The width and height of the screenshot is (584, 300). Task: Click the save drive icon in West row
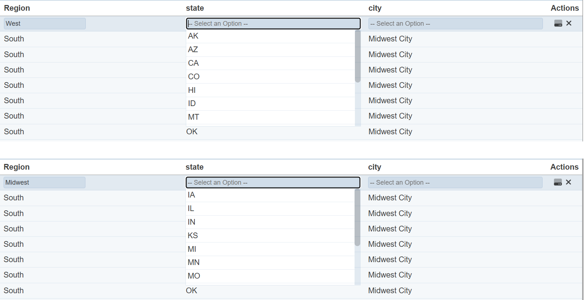pos(558,24)
